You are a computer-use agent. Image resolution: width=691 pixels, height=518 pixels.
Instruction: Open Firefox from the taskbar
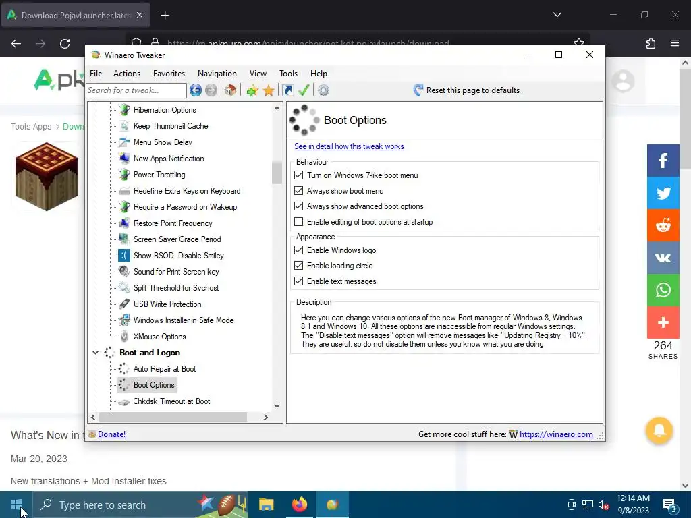click(x=299, y=505)
